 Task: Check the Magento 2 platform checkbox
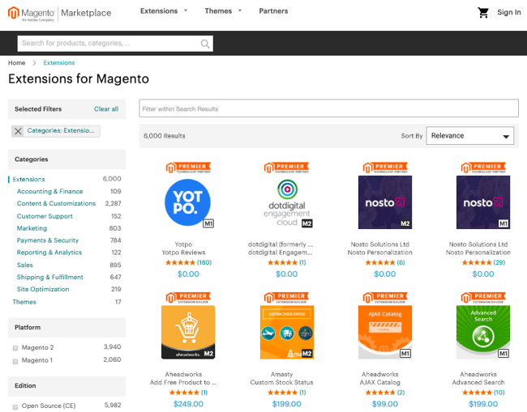15,348
